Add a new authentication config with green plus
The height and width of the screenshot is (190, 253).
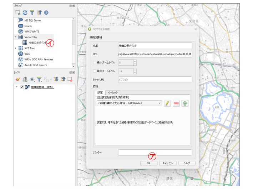coord(185,103)
